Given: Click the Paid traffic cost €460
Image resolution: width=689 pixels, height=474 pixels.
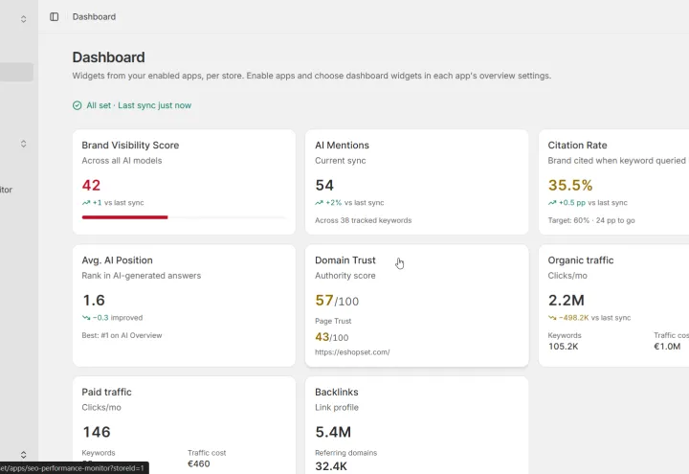Looking at the screenshot, I should (x=199, y=463).
